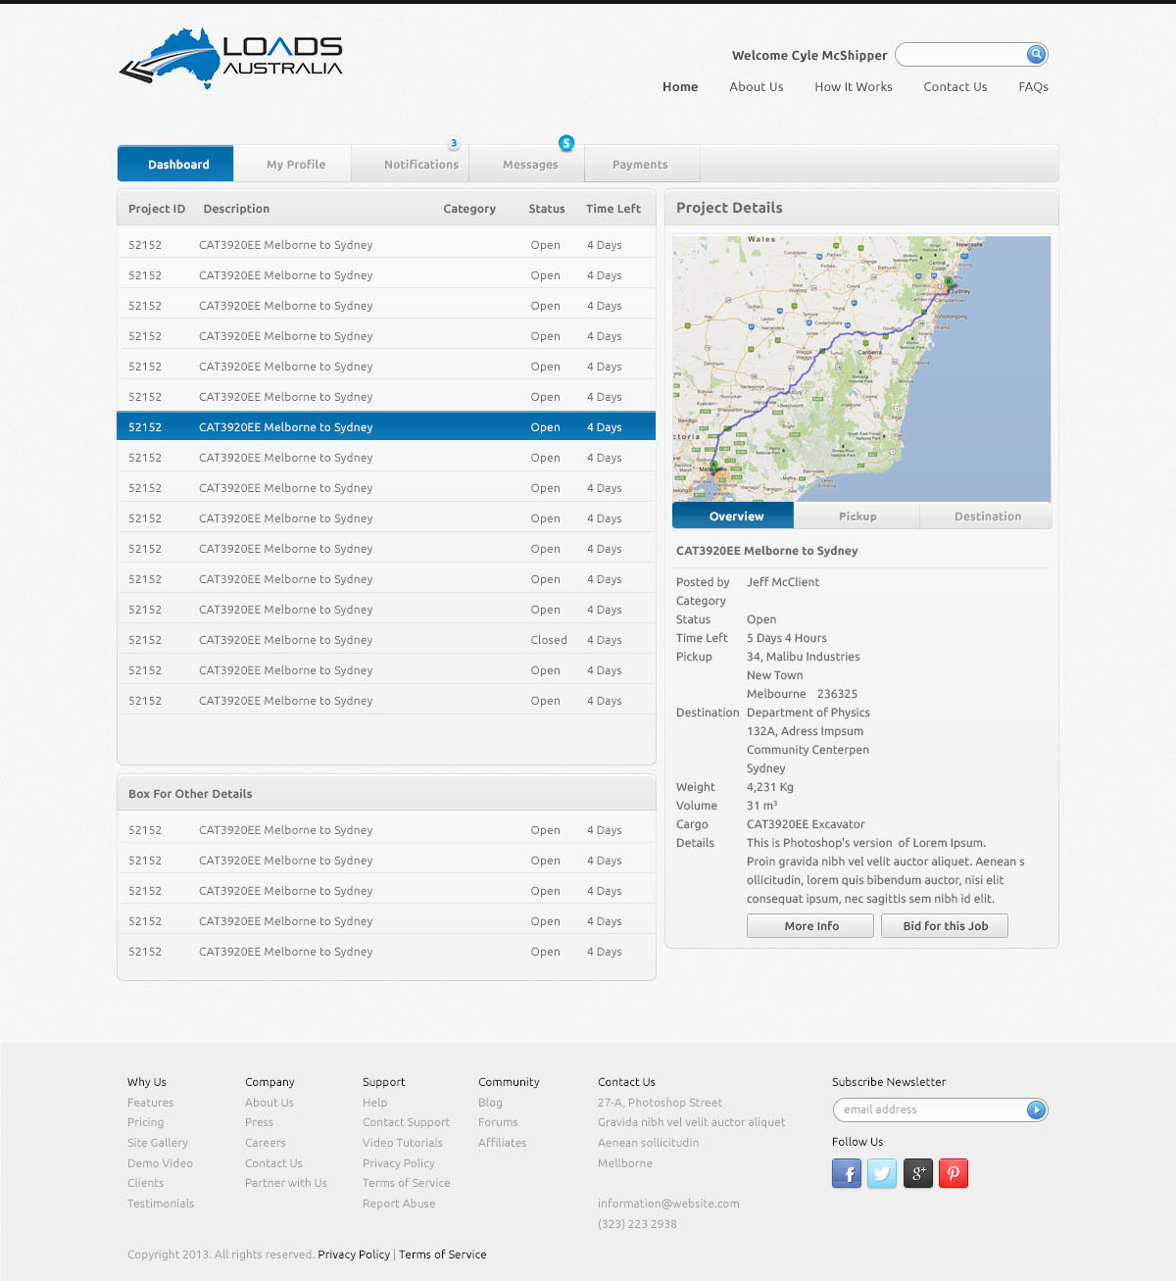This screenshot has width=1176, height=1281.
Task: Click the Messages badge showing 5
Action: [566, 143]
